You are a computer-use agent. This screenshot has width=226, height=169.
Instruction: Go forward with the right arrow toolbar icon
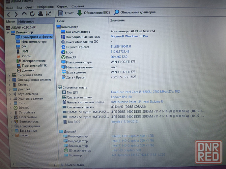[16, 14]
